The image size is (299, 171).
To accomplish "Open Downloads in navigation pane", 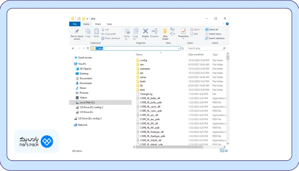I will click(84, 83).
